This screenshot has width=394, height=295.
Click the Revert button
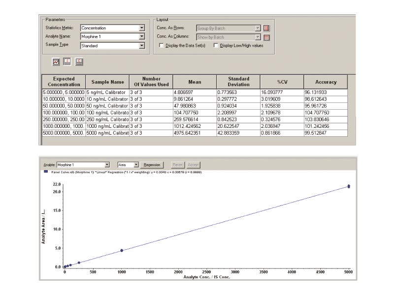[x=177, y=165]
